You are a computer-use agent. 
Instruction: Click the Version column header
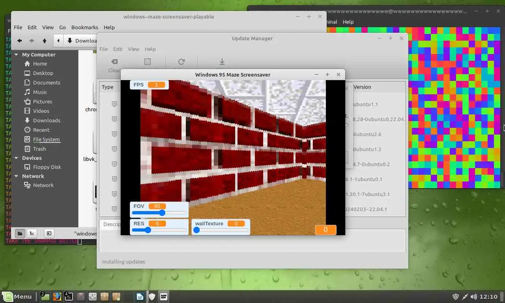pyautogui.click(x=362, y=87)
